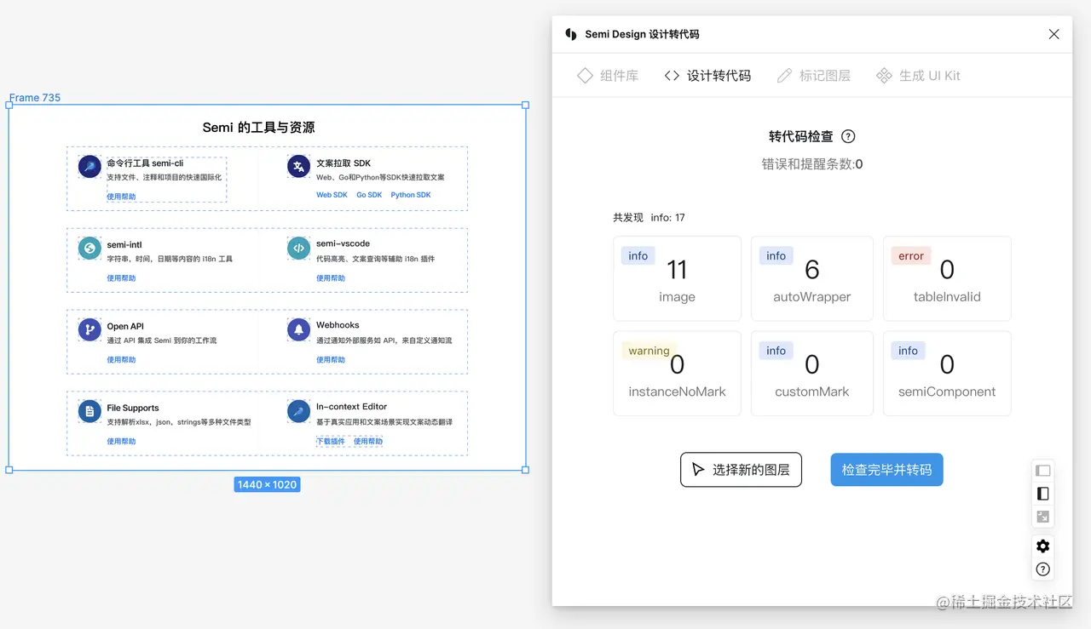Open the autoWrapper info card
The height and width of the screenshot is (629, 1091).
click(x=812, y=278)
